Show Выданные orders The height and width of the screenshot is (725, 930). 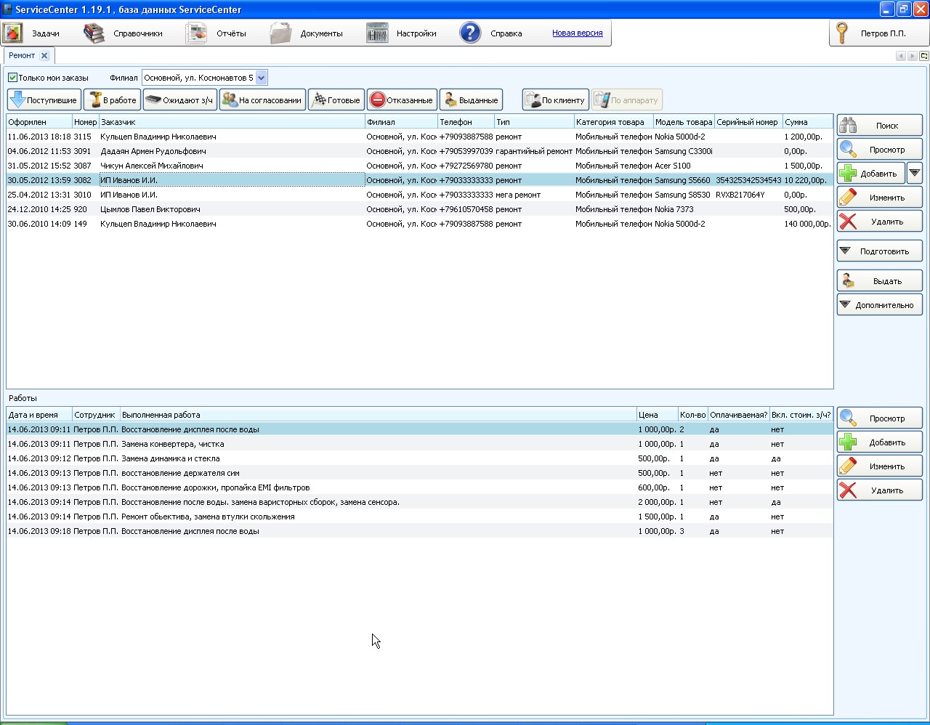[x=471, y=100]
